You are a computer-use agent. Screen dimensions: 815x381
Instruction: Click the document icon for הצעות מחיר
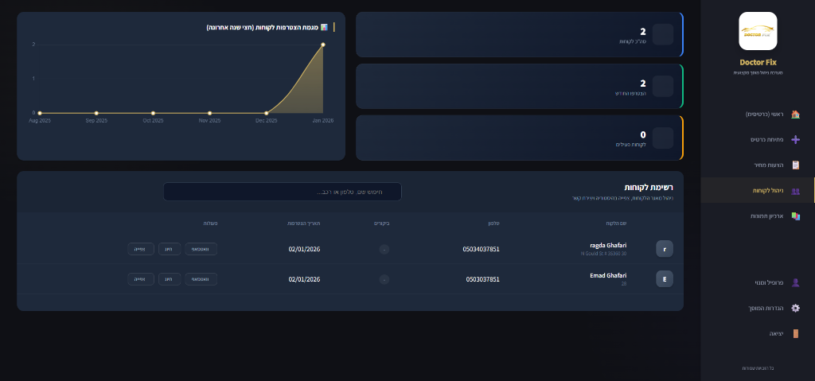[795, 165]
